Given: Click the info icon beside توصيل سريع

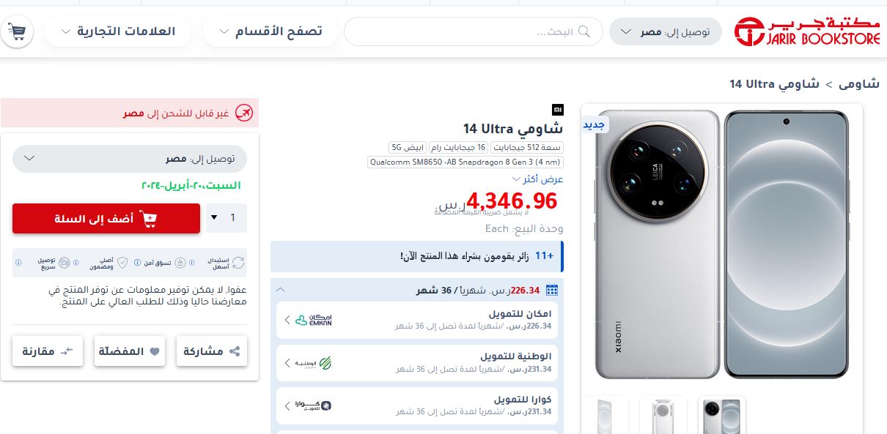Looking at the screenshot, I should click(19, 262).
